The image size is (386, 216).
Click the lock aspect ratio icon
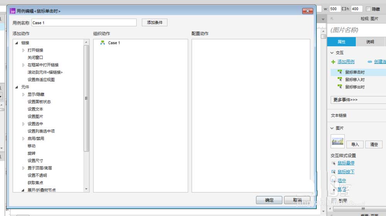(x=344, y=9)
